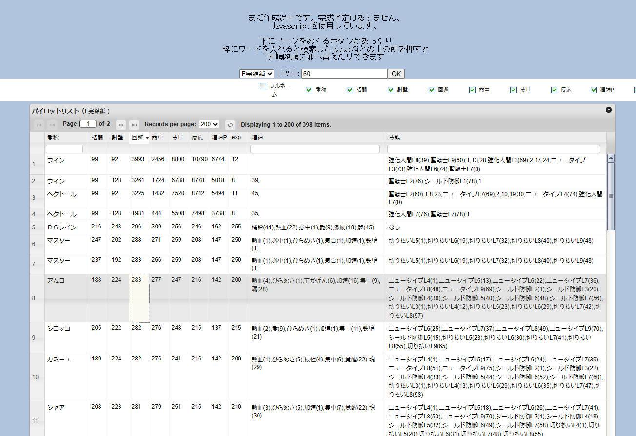Click シャア skill list cell
Screen dimensions: 636x436
(497, 419)
